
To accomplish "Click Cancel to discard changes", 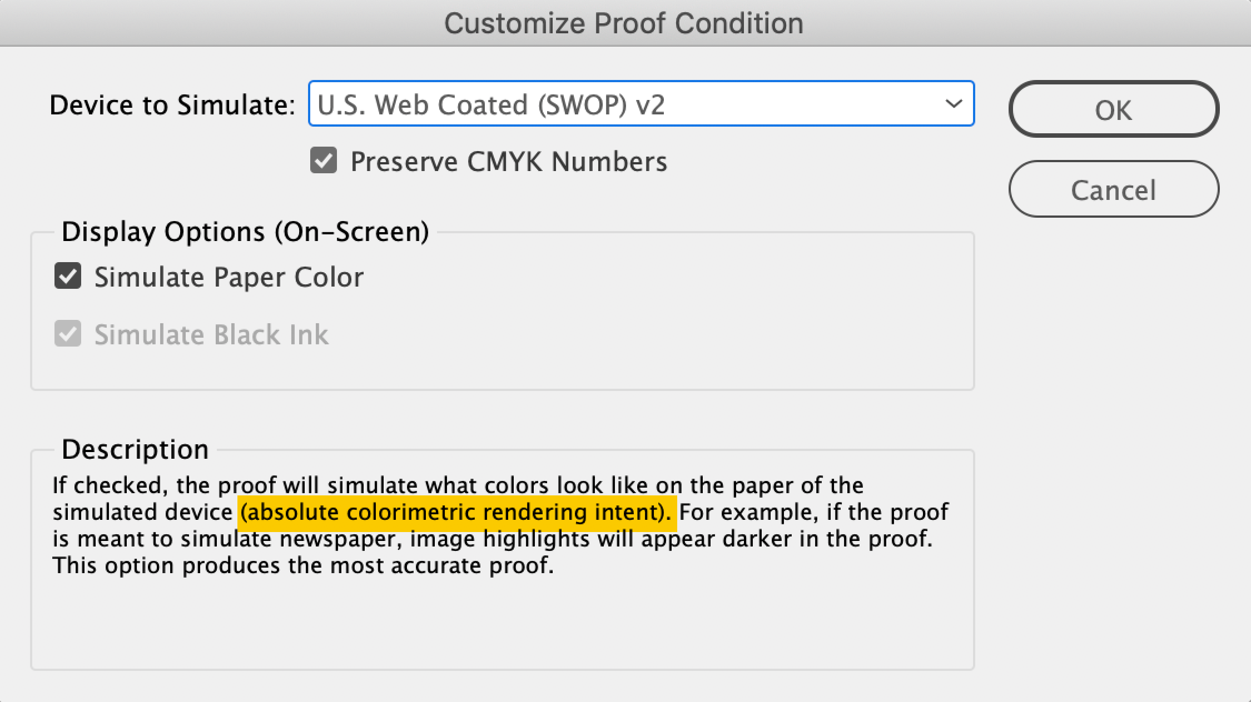I will (1114, 189).
